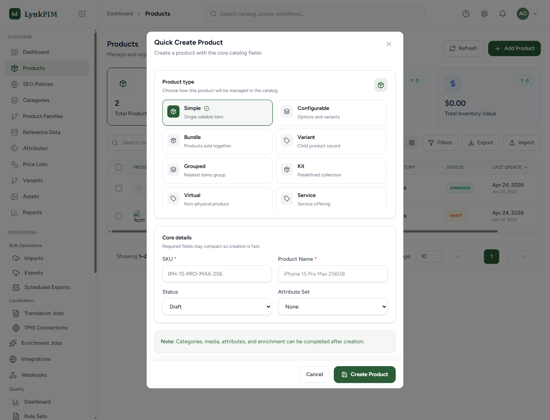Open the Status dropdown showing Draft
550x420 pixels.
[x=217, y=307]
